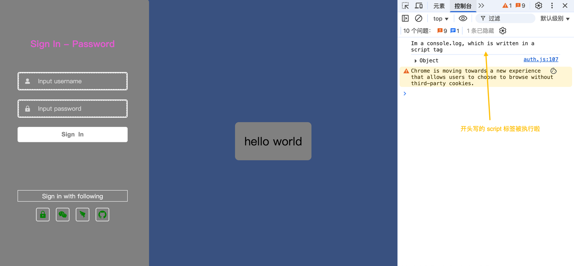Click the Sign in with following label
This screenshot has width=574, height=266.
click(73, 196)
